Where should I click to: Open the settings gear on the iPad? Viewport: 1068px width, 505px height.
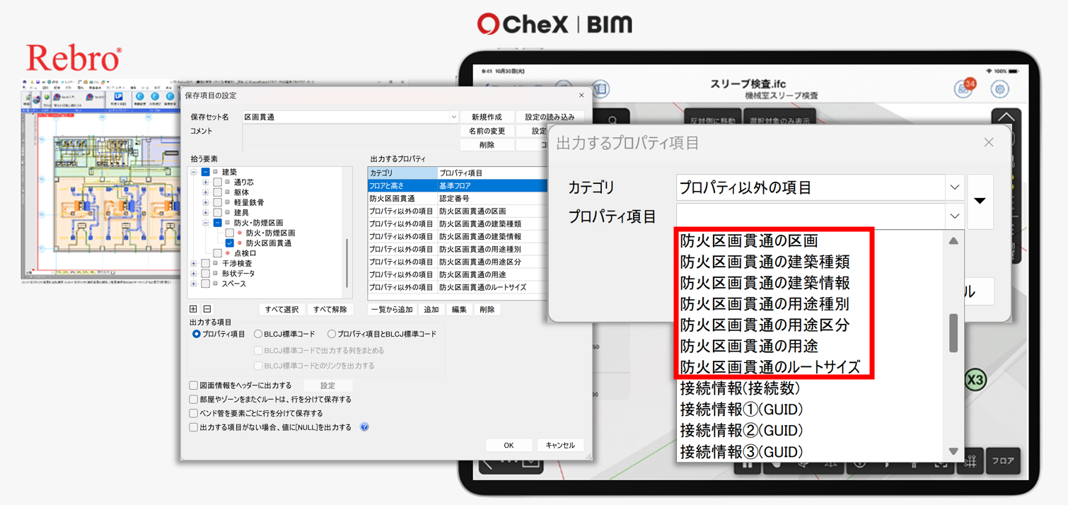(x=999, y=89)
